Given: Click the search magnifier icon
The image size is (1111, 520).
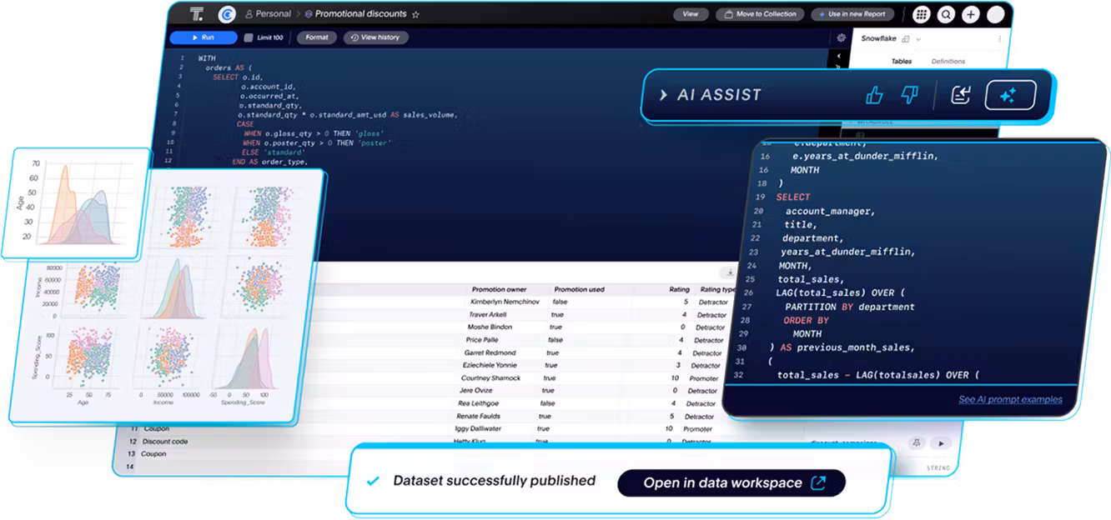Looking at the screenshot, I should click(x=946, y=14).
